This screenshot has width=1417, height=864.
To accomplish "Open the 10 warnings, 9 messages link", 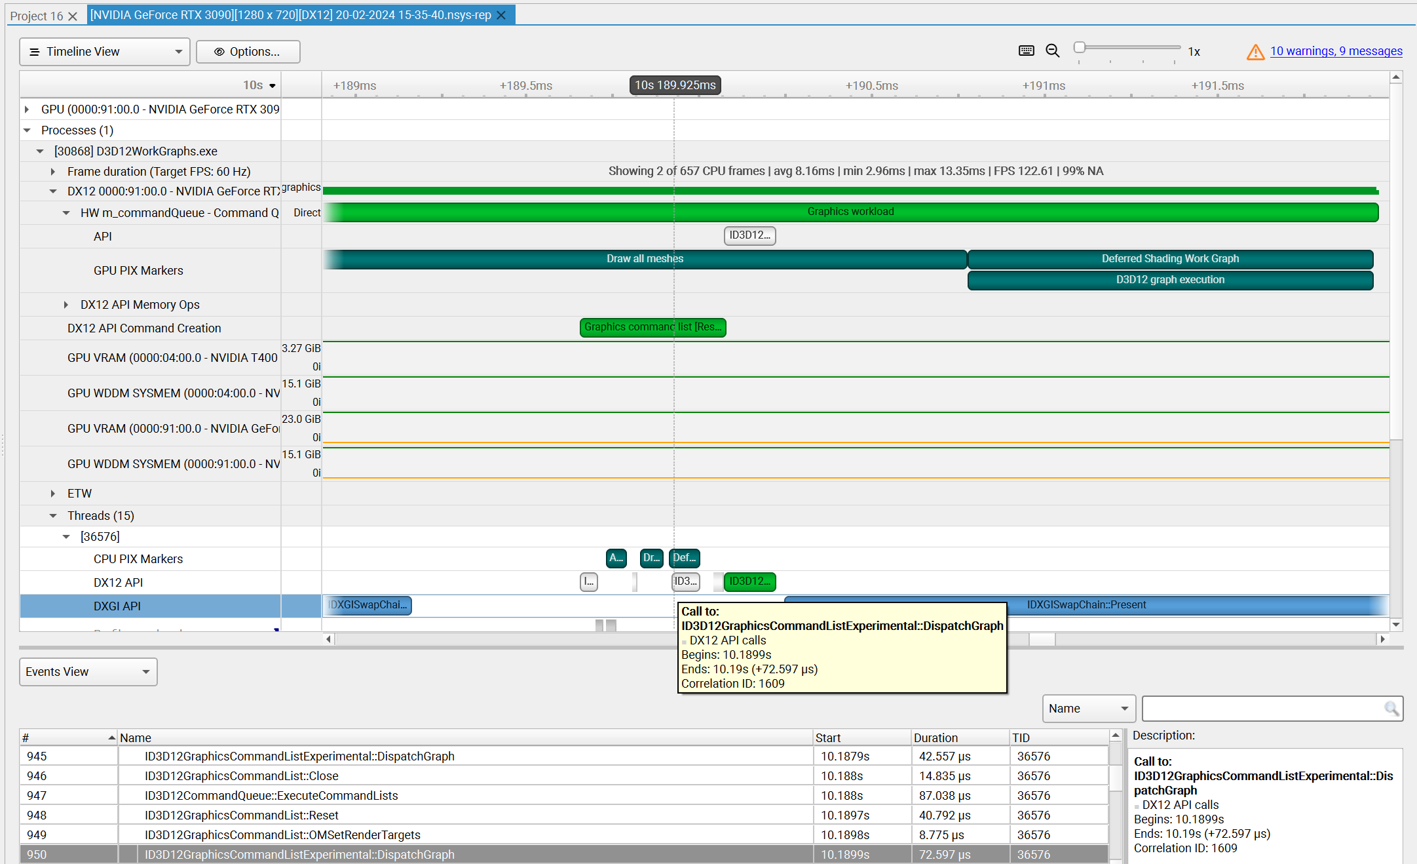I will pos(1336,51).
